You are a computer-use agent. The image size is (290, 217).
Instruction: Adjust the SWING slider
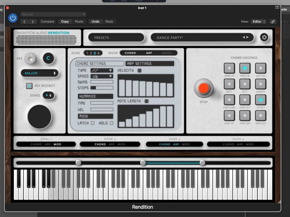[x=102, y=82]
